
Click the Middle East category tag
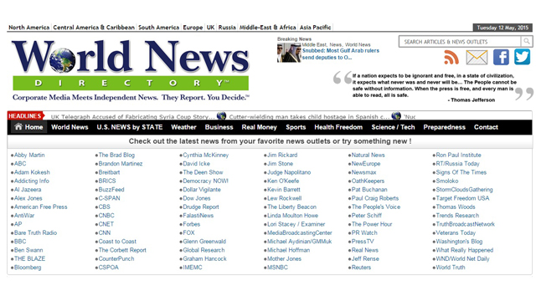314,44
